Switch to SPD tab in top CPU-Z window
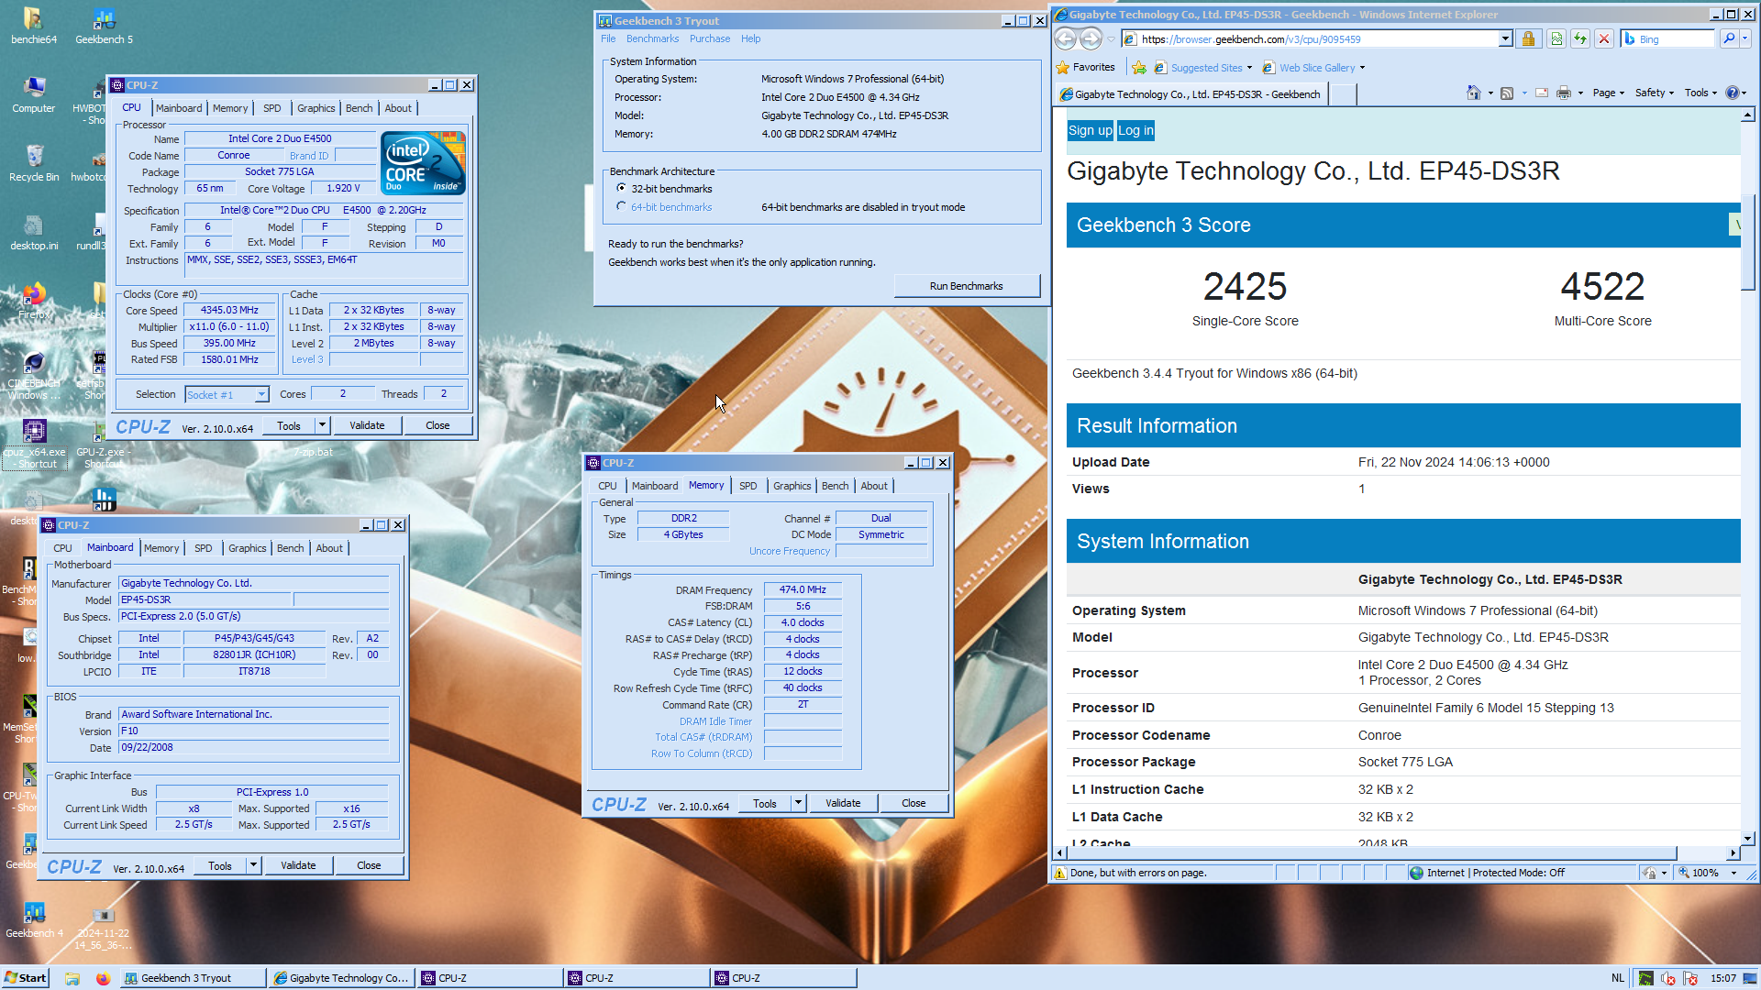 pyautogui.click(x=271, y=108)
